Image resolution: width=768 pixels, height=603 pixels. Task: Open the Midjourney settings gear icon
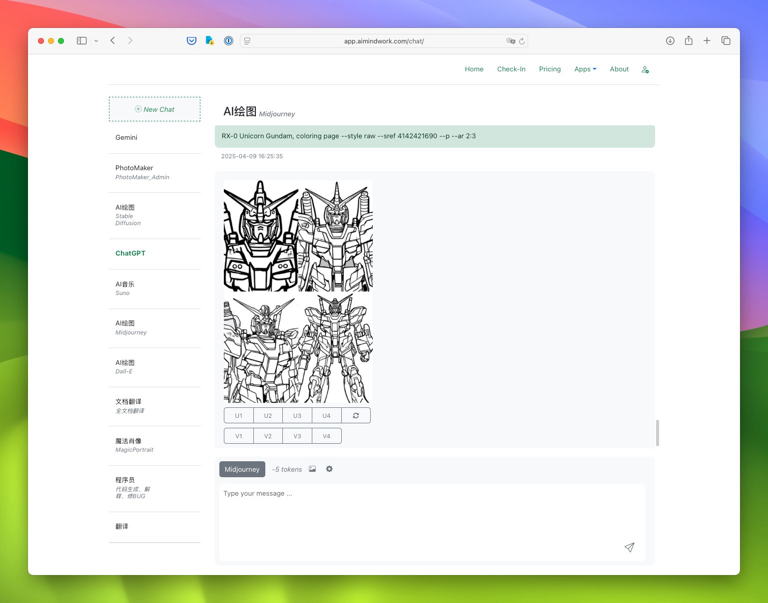click(x=329, y=469)
